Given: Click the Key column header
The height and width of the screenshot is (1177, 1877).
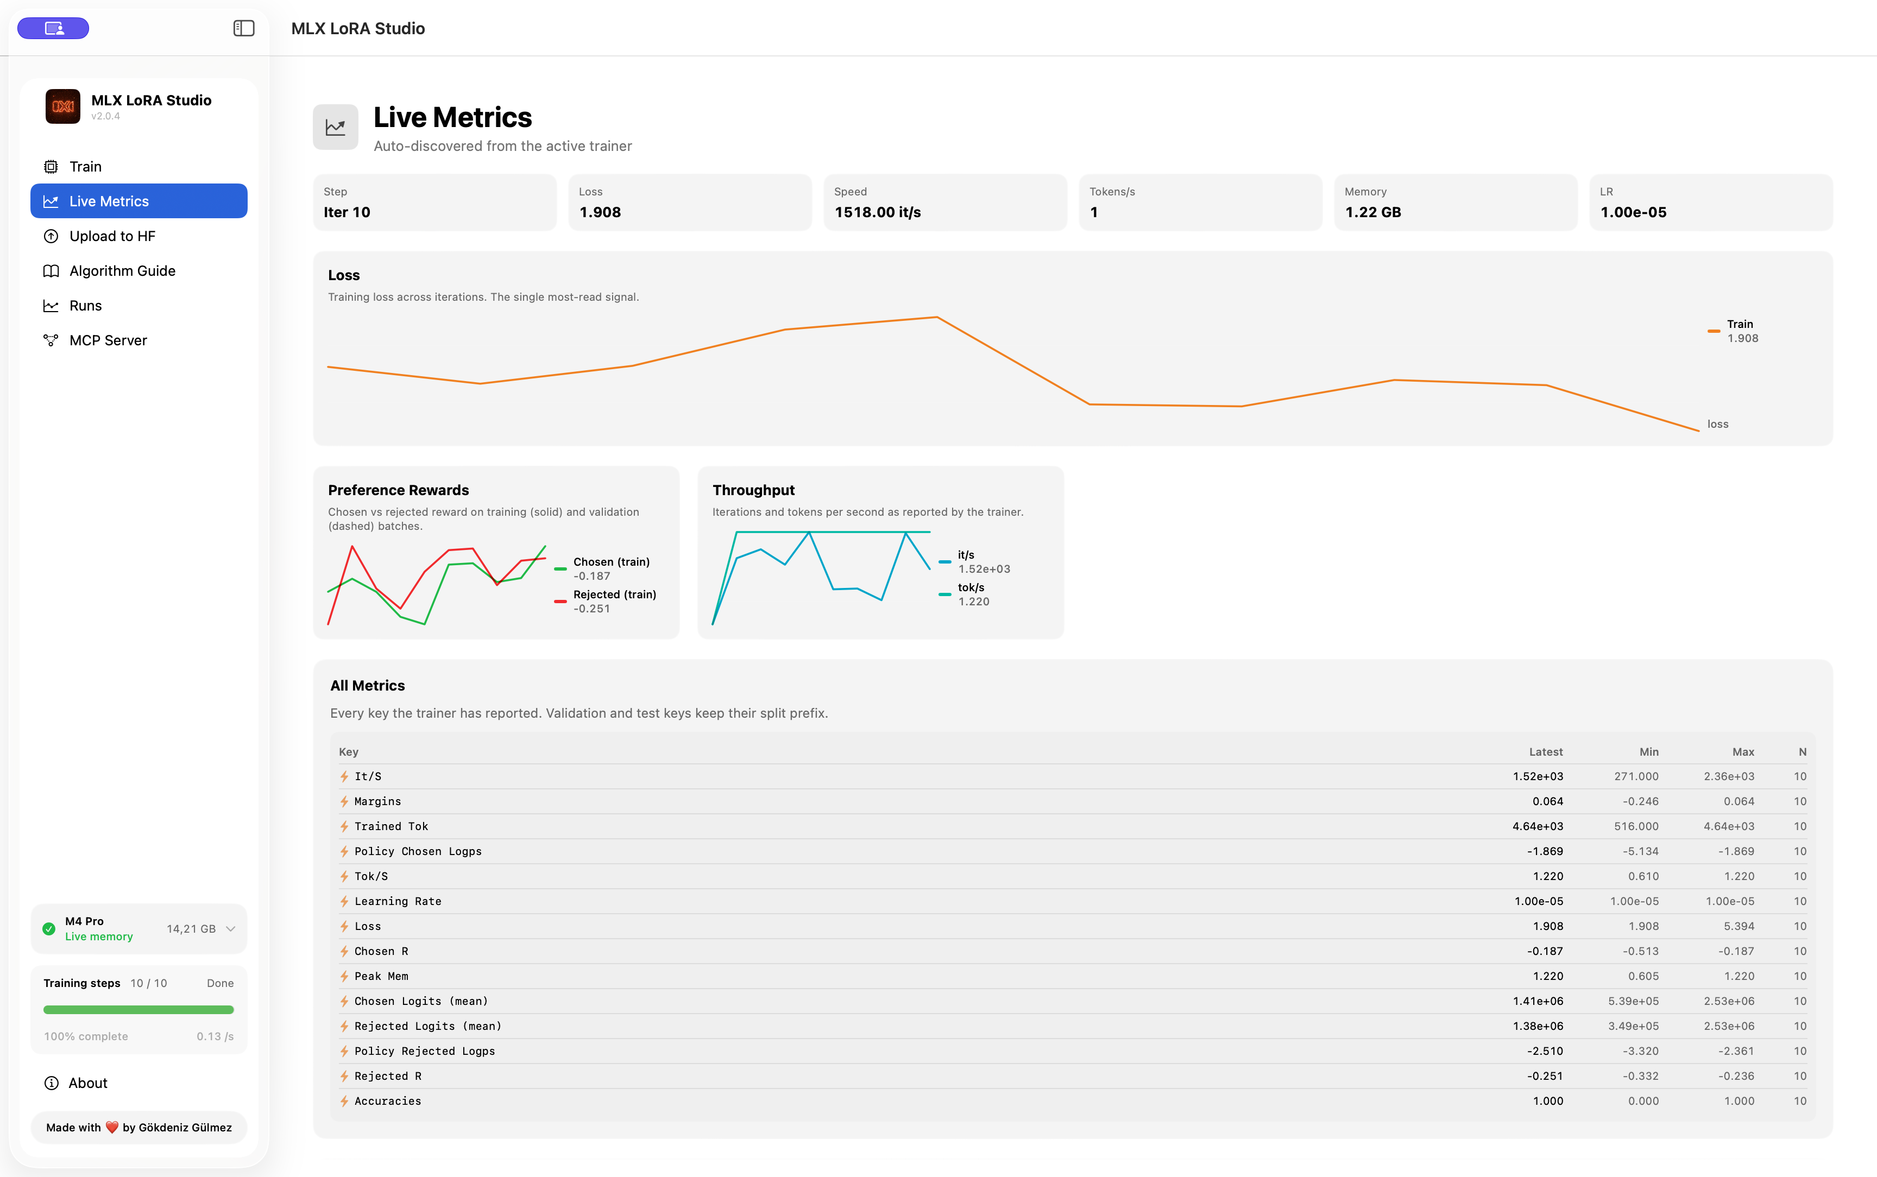Looking at the screenshot, I should point(349,752).
